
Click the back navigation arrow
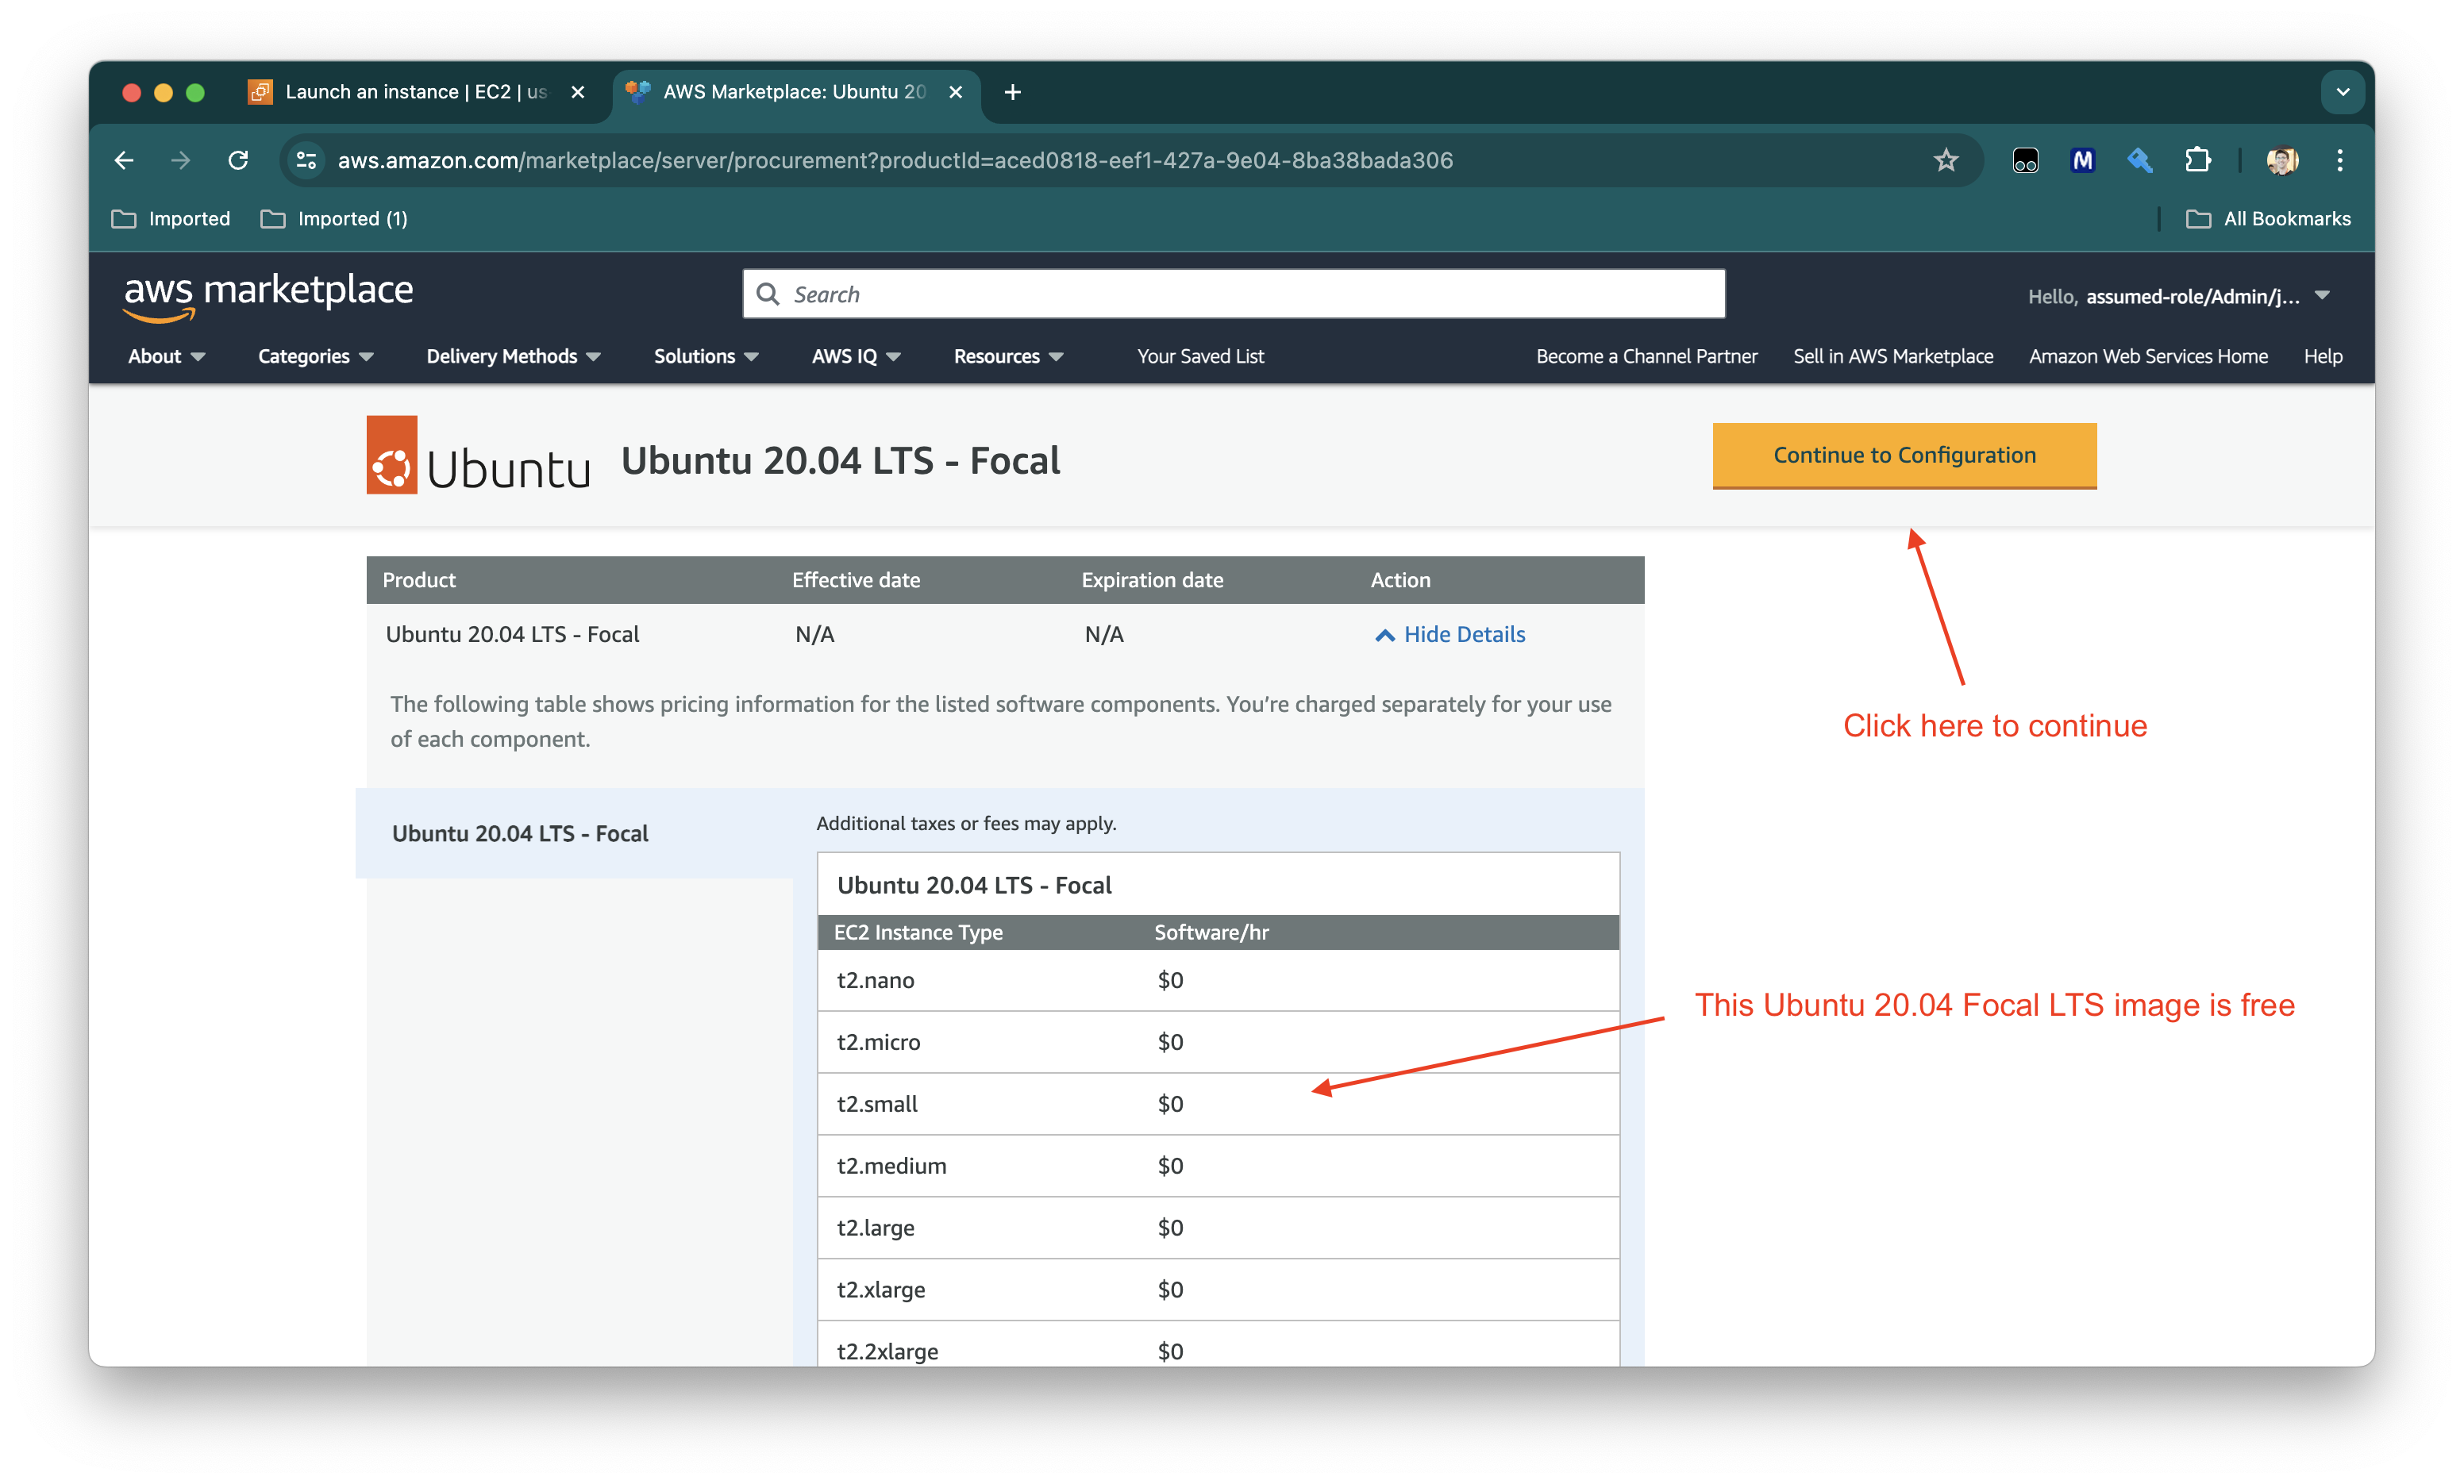pos(124,160)
